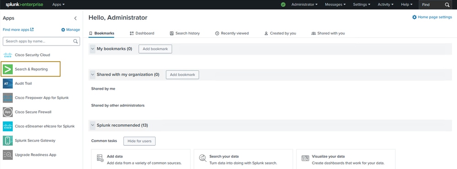Click Add bookmark for Shared with my organization
This screenshot has width=457, height=169.
[x=183, y=75]
